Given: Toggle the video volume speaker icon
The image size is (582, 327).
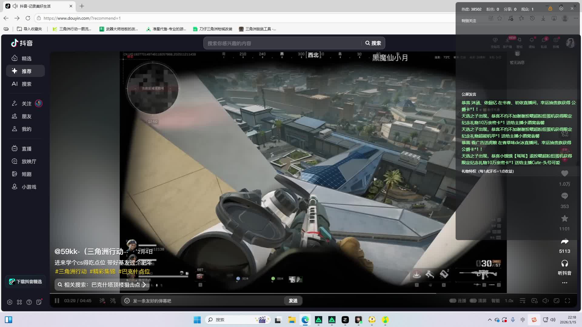Looking at the screenshot, I should pyautogui.click(x=545, y=301).
